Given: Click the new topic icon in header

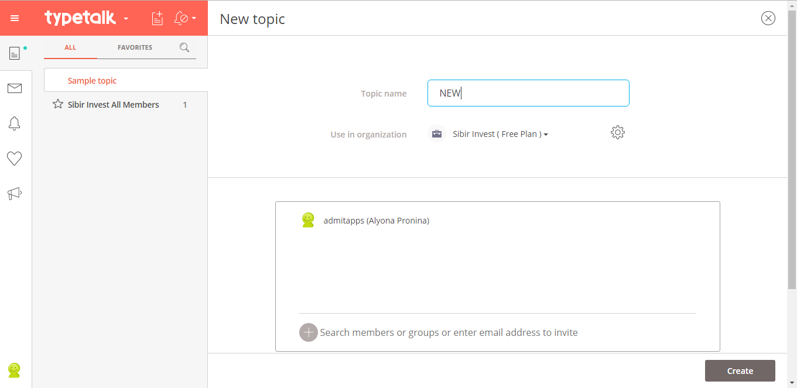Looking at the screenshot, I should click(x=157, y=18).
